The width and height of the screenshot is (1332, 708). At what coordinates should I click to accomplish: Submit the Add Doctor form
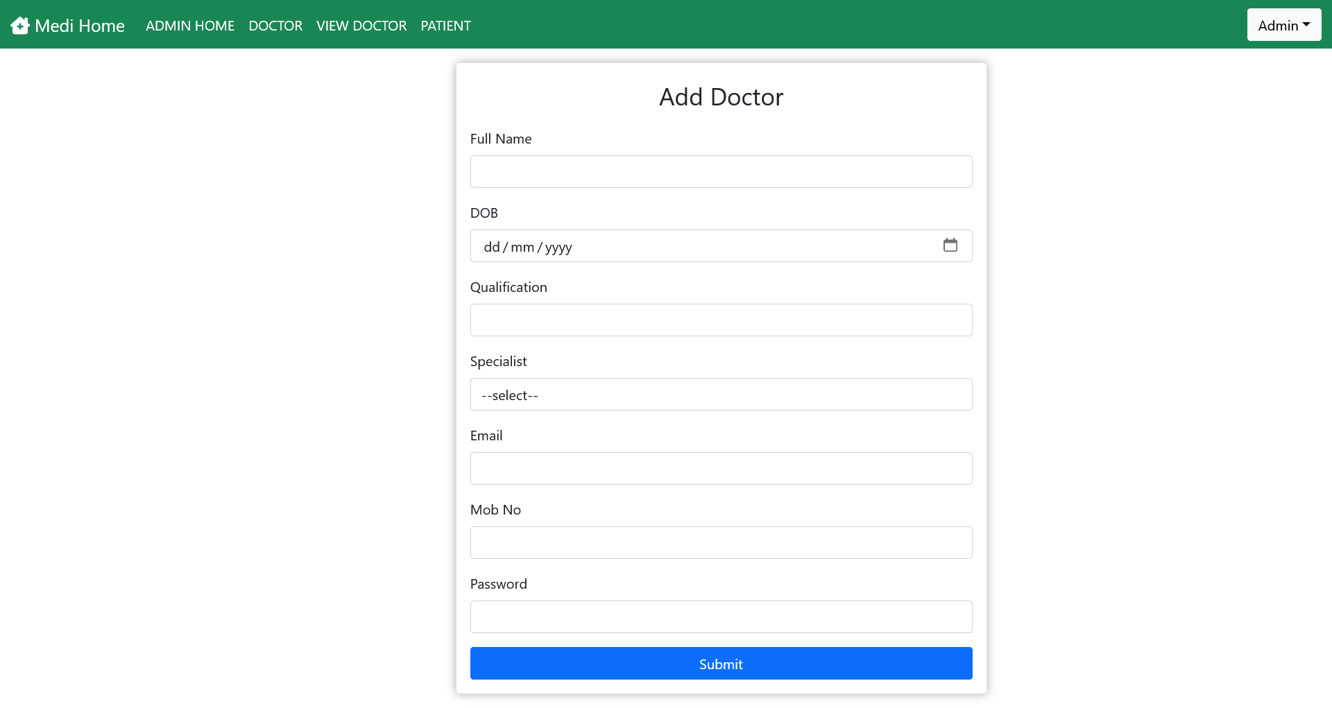pyautogui.click(x=721, y=664)
